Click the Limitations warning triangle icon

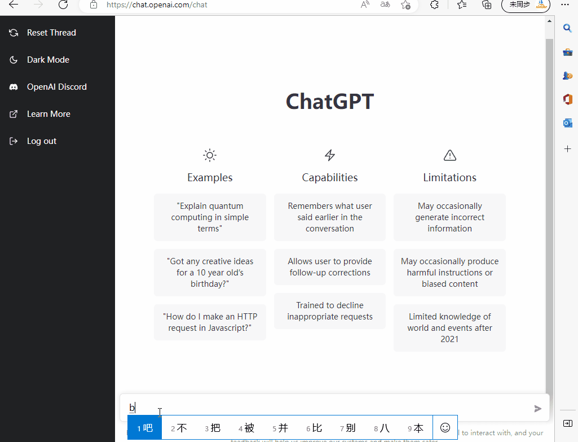tap(450, 155)
